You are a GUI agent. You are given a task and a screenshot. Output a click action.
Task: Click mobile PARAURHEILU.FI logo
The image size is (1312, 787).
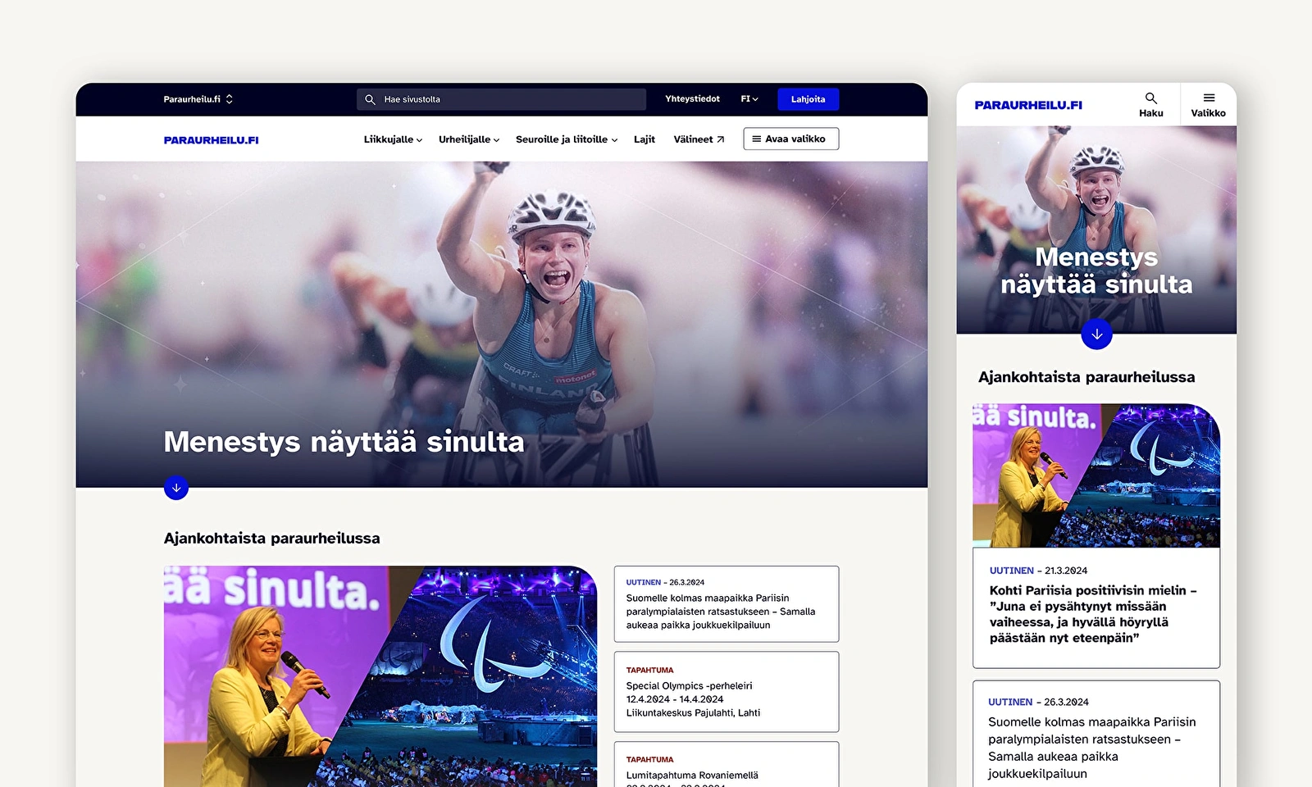click(1028, 105)
